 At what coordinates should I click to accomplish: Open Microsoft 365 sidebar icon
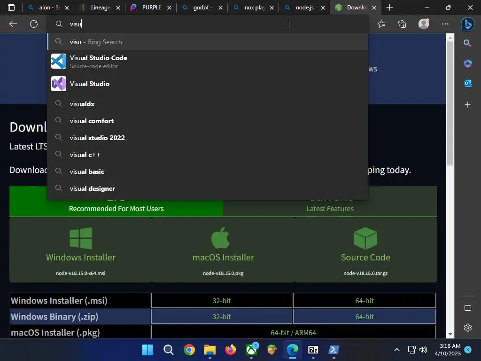pos(467,63)
